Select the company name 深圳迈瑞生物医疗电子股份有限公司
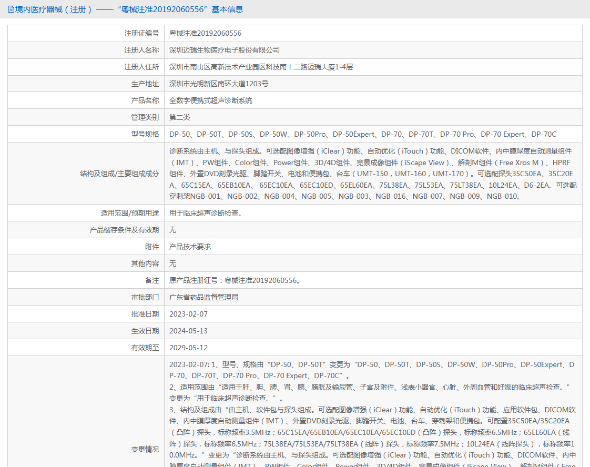The image size is (590, 467). pyautogui.click(x=224, y=50)
